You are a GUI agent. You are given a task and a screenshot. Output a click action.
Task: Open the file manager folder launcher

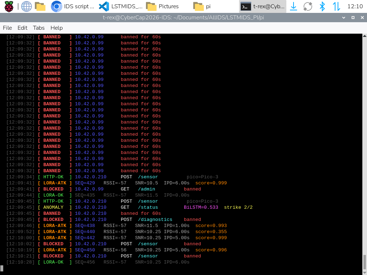pyautogui.click(x=40, y=6)
